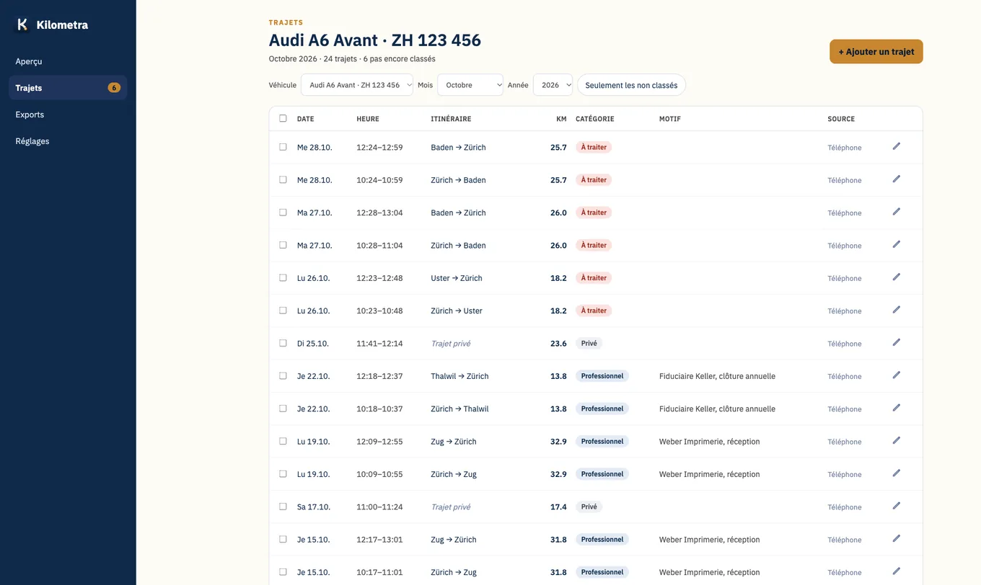Click 'Professionnel' badge for Thalwil → Zürich
Image resolution: width=981 pixels, height=585 pixels.
click(602, 376)
